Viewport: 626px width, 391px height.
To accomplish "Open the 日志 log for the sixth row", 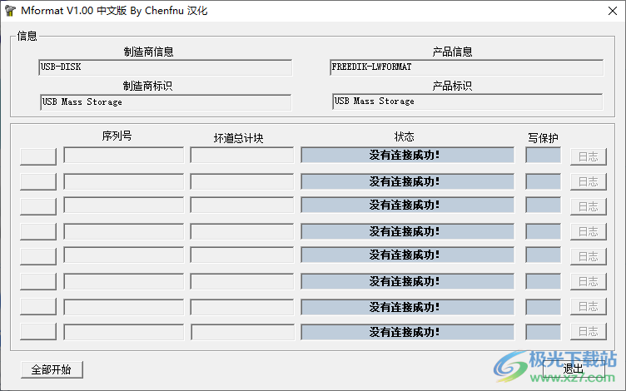I will point(588,282).
